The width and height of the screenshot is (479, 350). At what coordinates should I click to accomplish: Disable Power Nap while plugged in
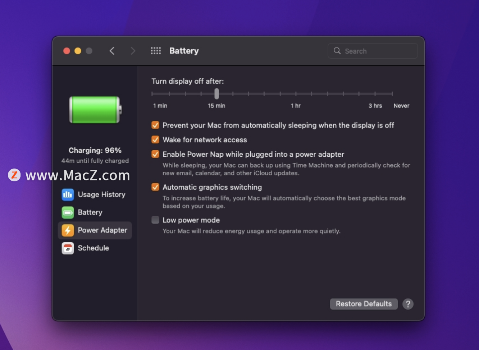pyautogui.click(x=155, y=154)
